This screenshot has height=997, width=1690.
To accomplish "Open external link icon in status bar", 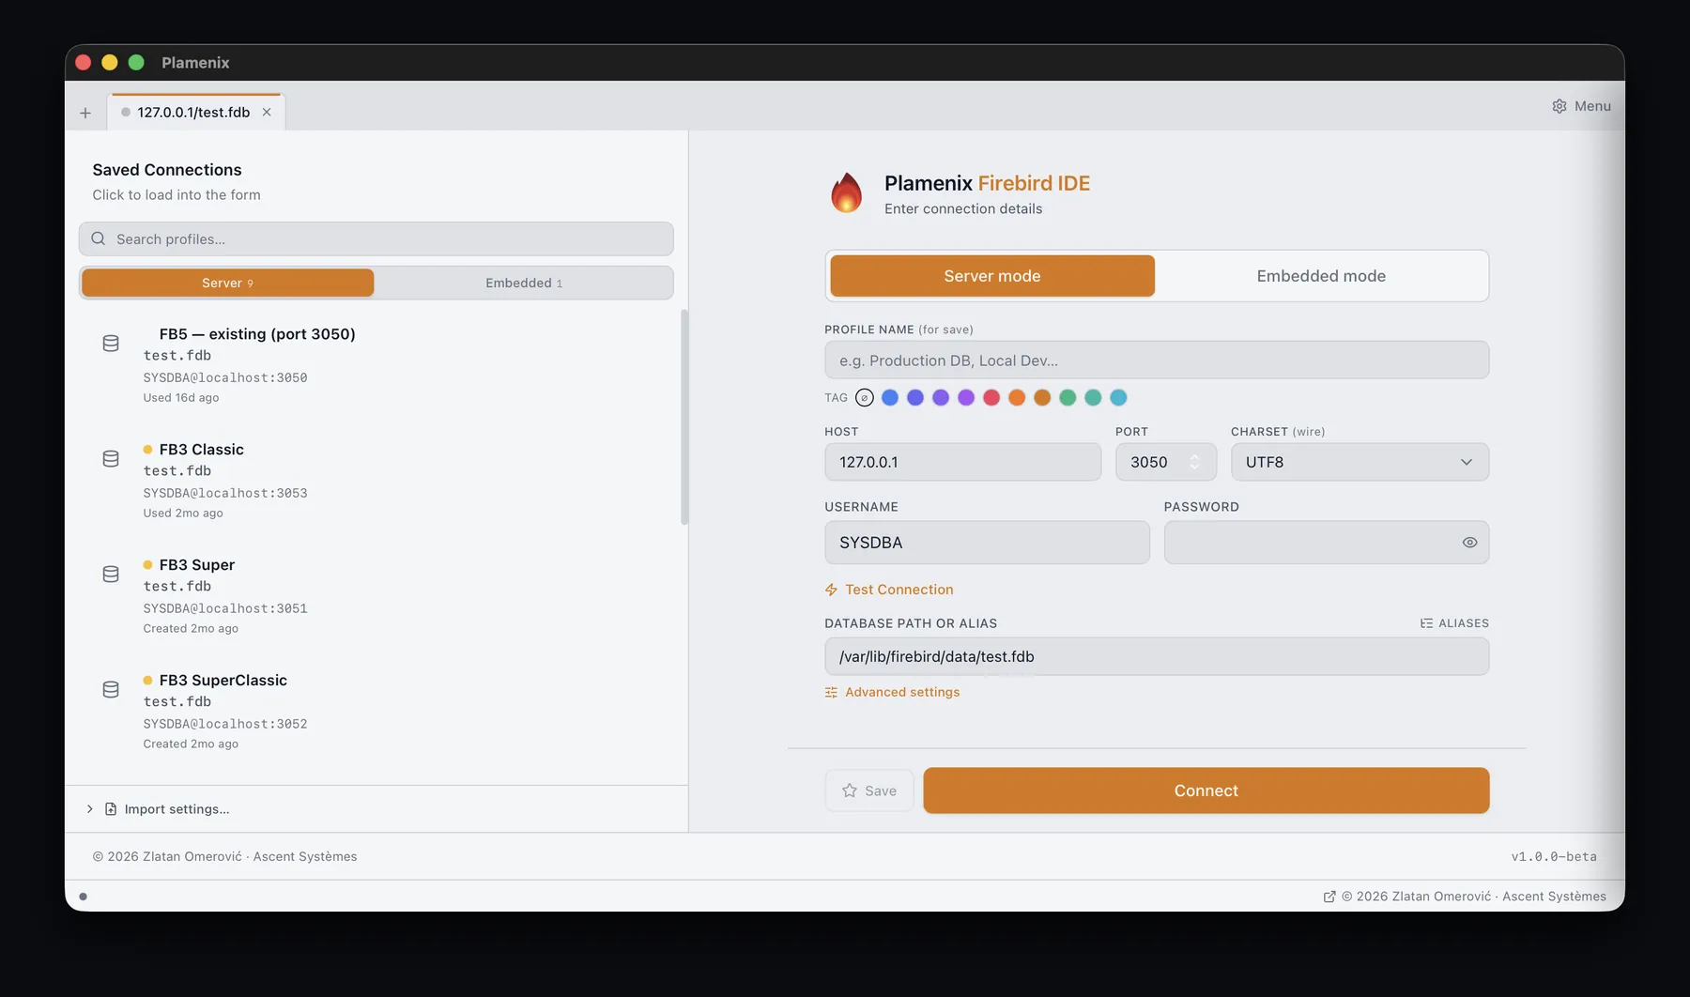I will pyautogui.click(x=1329, y=897).
